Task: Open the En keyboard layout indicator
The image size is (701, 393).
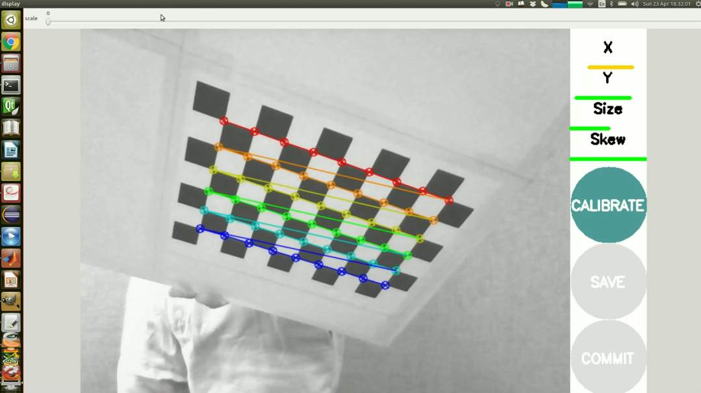Action: 602,4
